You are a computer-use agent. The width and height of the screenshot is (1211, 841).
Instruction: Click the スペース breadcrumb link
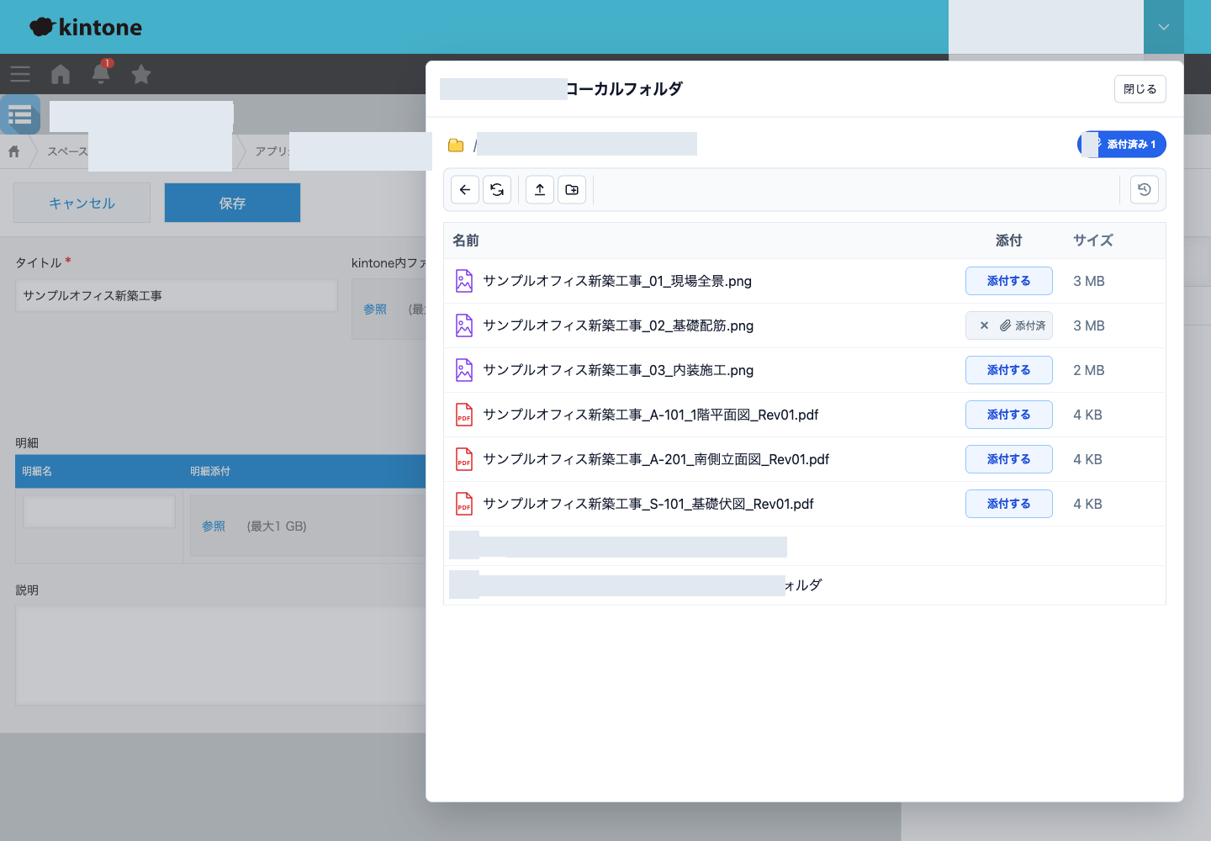(x=67, y=151)
